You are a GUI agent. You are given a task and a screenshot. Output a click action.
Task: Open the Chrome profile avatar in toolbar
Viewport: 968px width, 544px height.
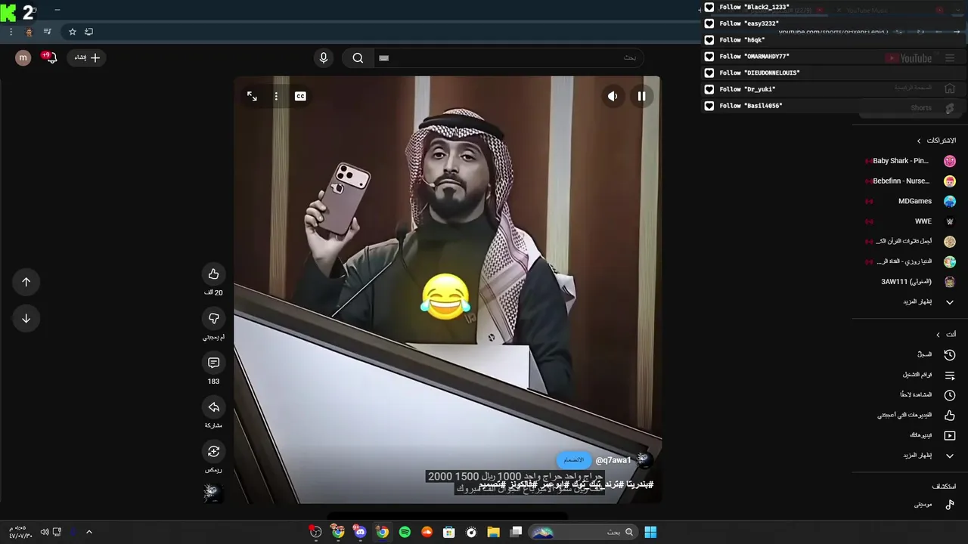29,32
